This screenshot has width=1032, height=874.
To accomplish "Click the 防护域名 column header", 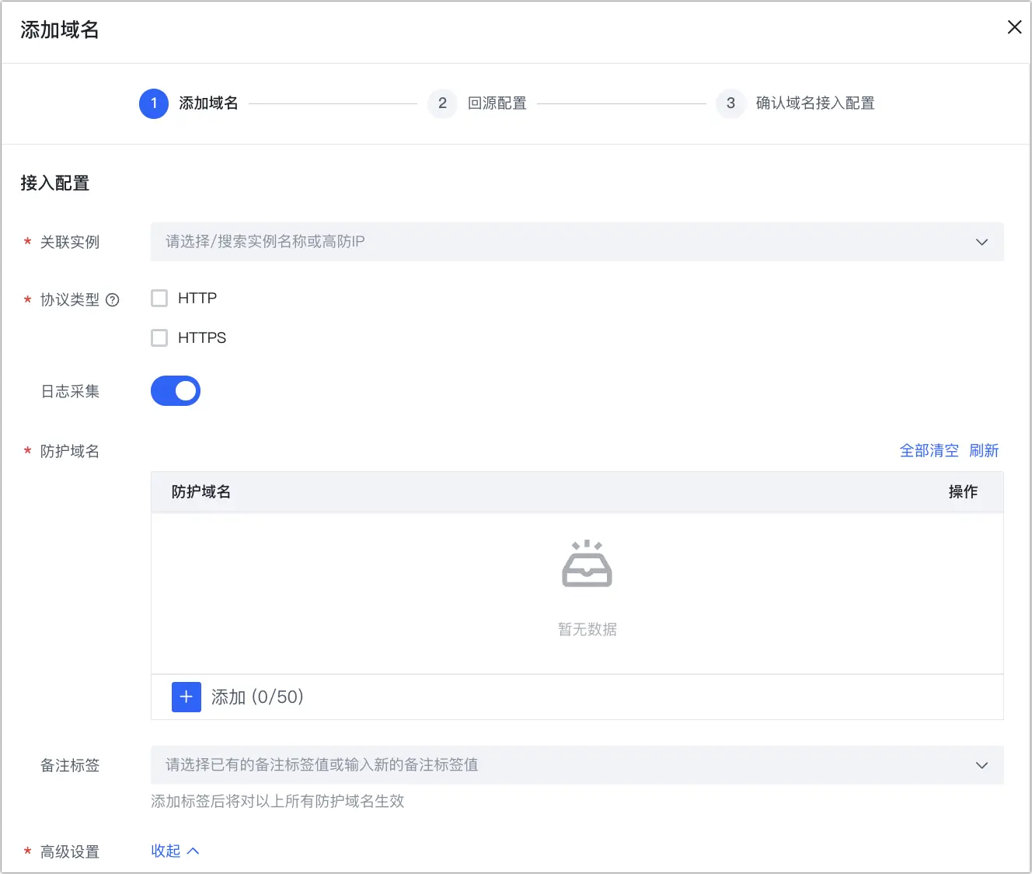I will pos(201,492).
